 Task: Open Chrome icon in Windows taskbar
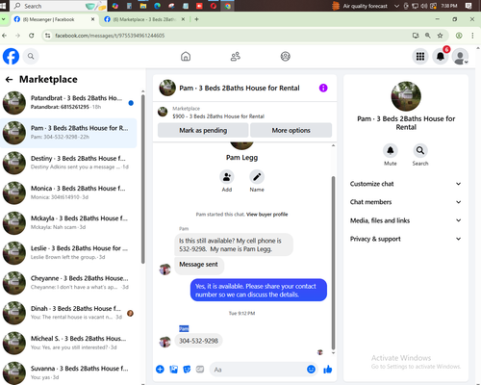point(227,6)
